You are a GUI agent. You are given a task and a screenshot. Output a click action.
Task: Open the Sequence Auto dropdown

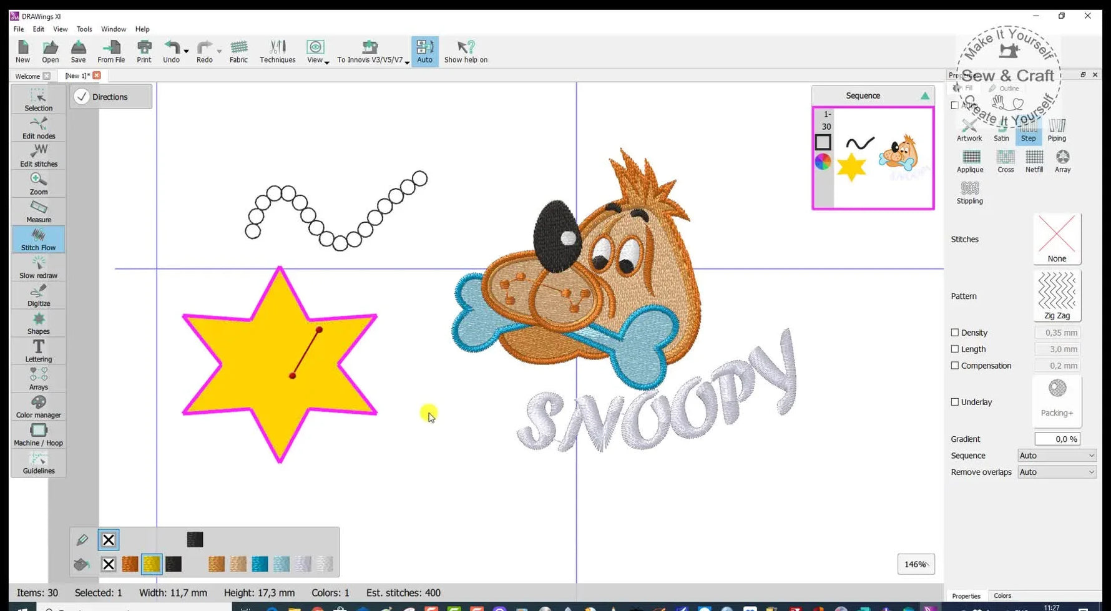click(1057, 455)
